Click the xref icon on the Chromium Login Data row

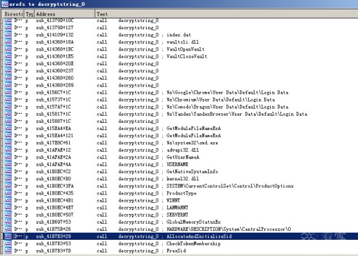click(x=8, y=100)
